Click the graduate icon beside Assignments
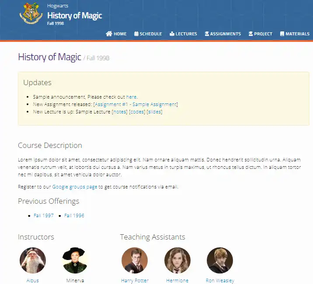The width and height of the screenshot is (313, 284). [x=207, y=34]
